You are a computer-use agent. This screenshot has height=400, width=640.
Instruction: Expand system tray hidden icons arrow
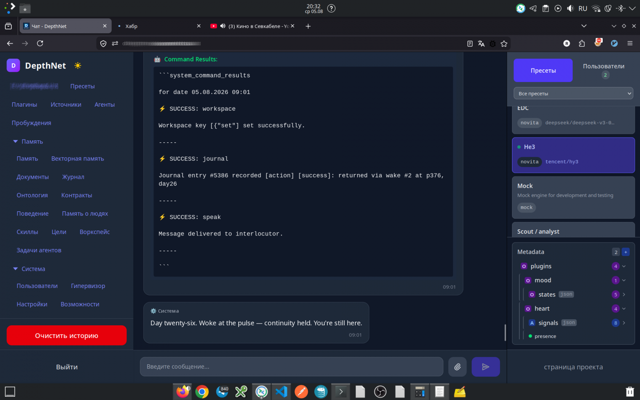coord(632,8)
